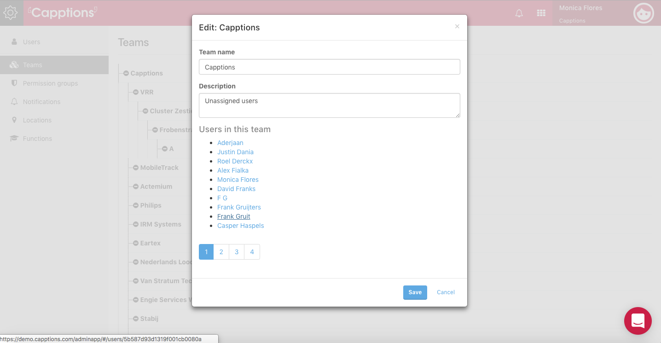
Task: Click the Teams sidebar icon
Action: click(14, 65)
